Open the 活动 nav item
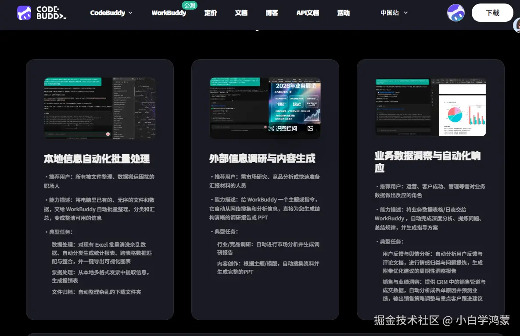The width and height of the screenshot is (520, 336). [x=344, y=13]
